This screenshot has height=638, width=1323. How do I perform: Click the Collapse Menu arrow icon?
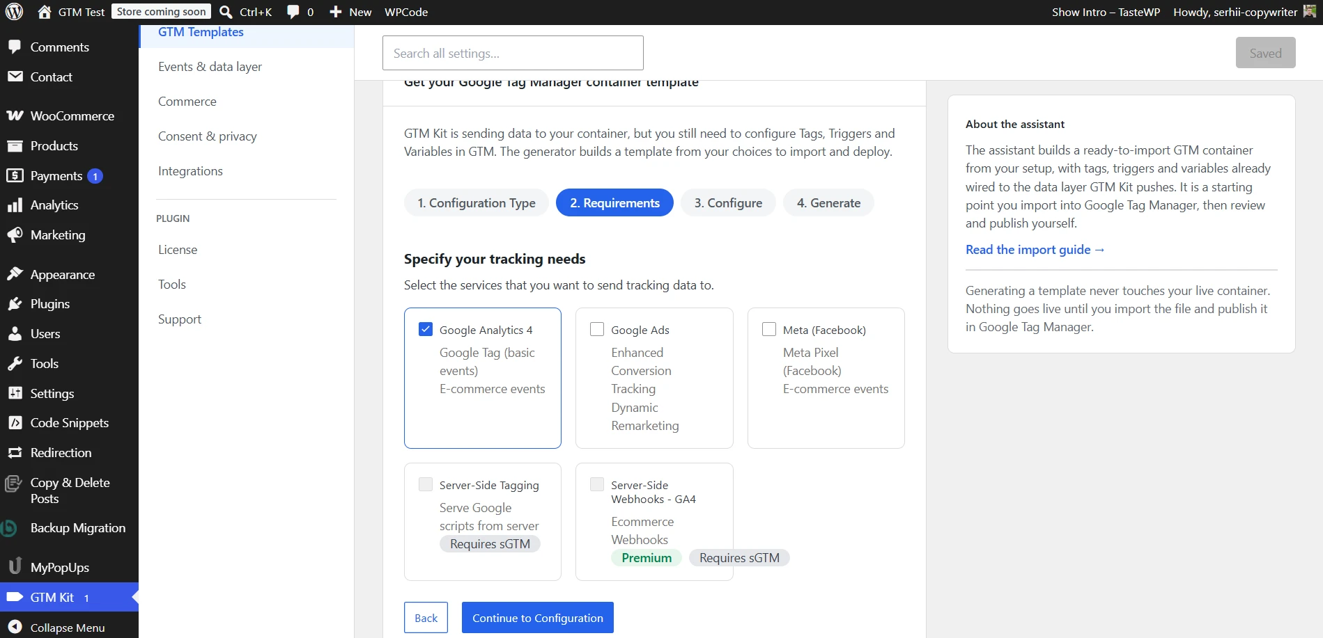15,627
